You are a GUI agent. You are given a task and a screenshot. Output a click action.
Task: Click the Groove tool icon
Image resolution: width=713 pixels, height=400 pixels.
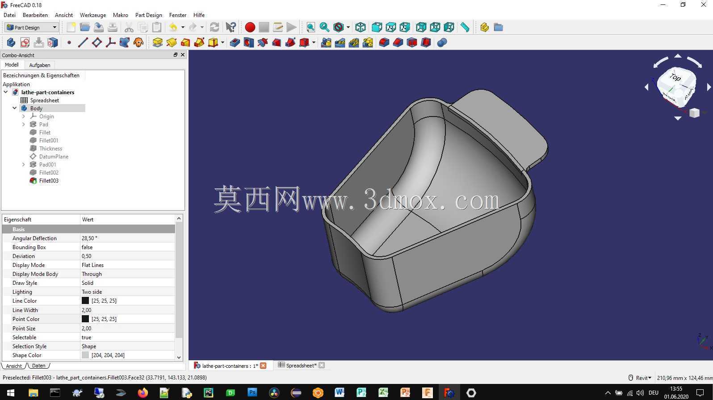coord(263,42)
